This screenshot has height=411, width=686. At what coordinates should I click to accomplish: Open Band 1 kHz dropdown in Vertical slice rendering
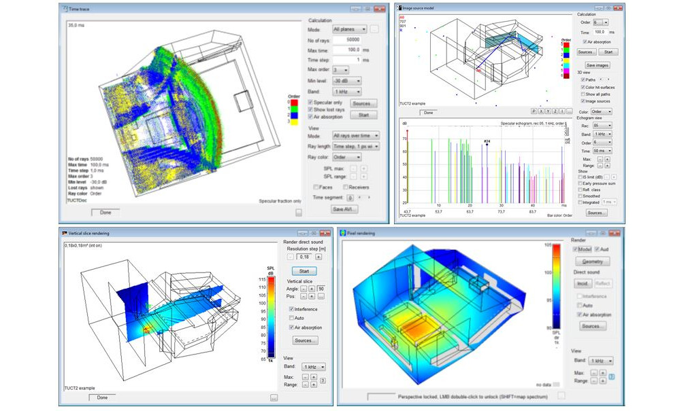point(314,367)
